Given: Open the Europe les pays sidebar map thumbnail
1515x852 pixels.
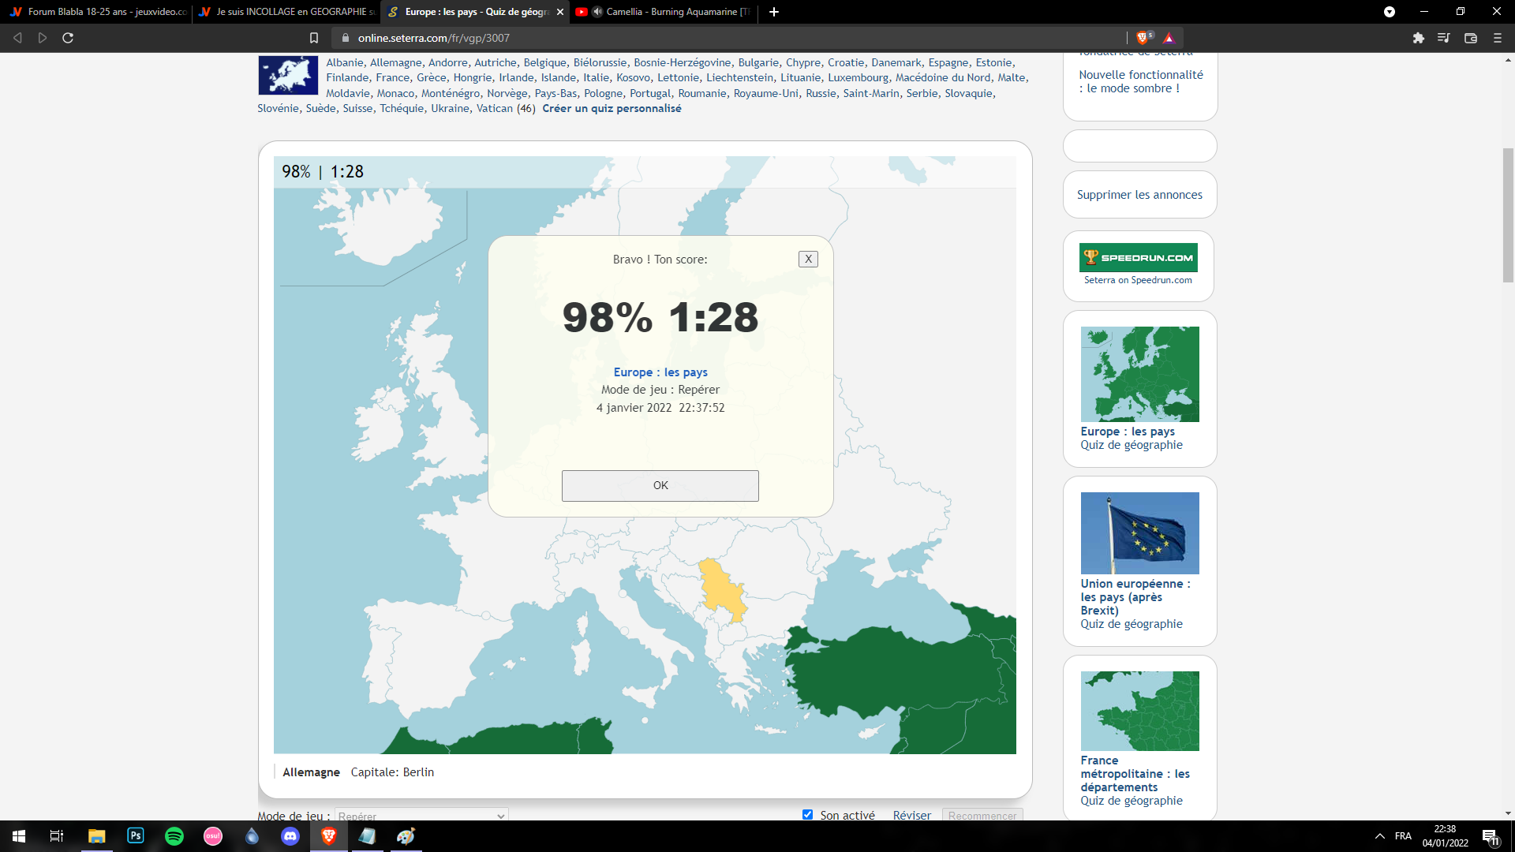Looking at the screenshot, I should [1139, 374].
